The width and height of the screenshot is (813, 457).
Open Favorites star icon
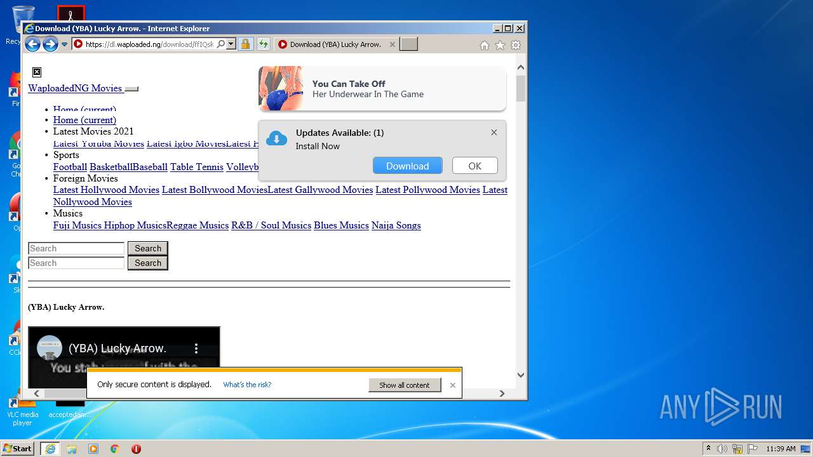[500, 45]
